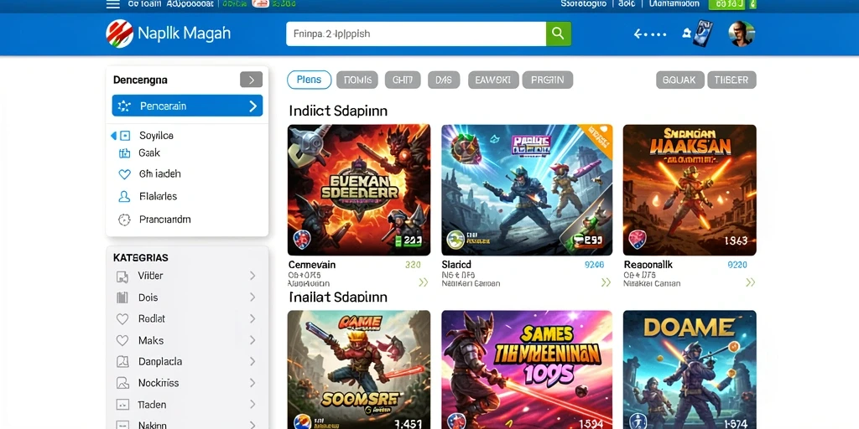Collapse the Dencengna panel arrow button
This screenshot has width=859, height=429.
[251, 80]
